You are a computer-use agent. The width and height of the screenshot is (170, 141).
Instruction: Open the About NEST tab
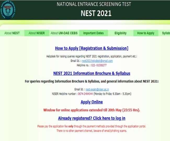[12, 33]
